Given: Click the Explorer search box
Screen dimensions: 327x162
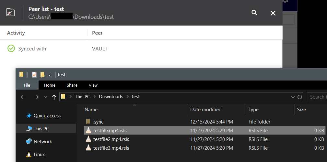Looking at the screenshot, I should click(x=317, y=97).
